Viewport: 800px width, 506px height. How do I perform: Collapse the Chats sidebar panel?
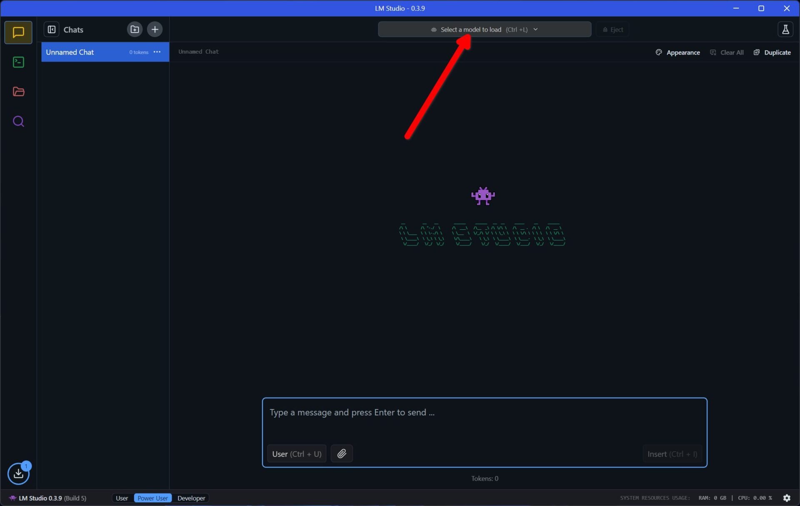coord(52,30)
